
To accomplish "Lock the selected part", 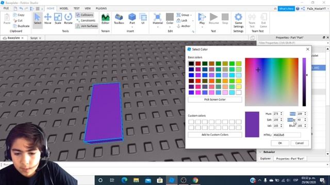I will coord(182,21).
